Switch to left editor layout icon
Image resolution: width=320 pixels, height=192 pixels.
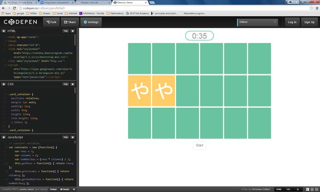tap(308, 189)
